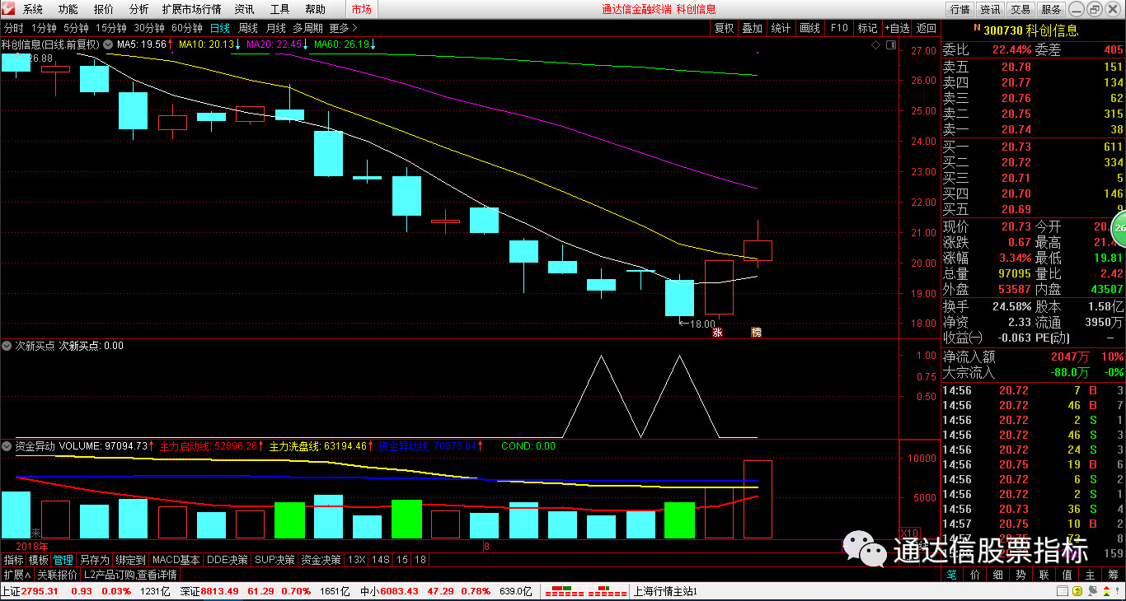Click the 服务 button at top right
The height and width of the screenshot is (601, 1126).
click(1051, 9)
